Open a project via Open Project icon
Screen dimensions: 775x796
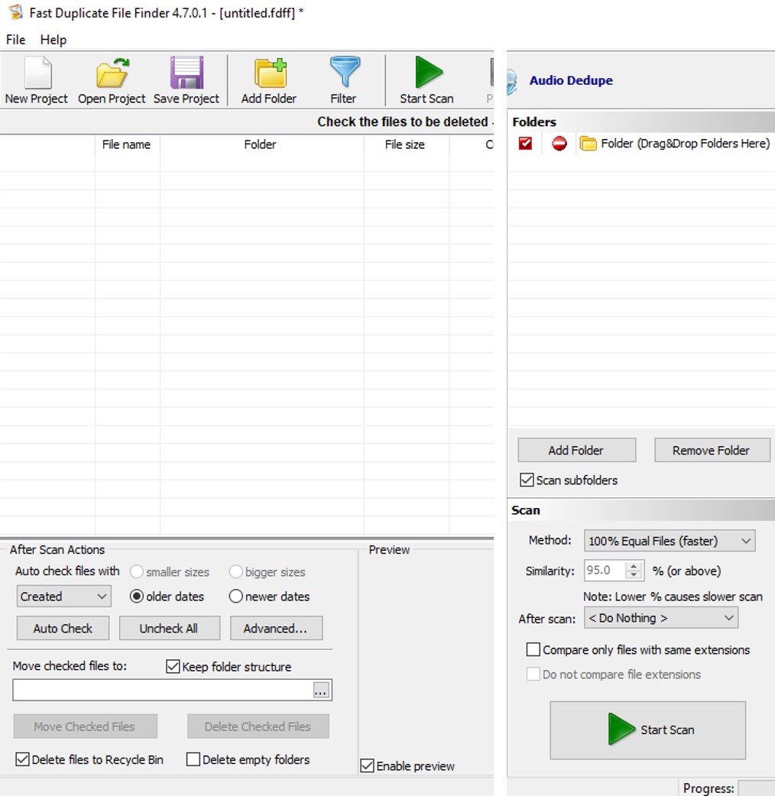112,73
